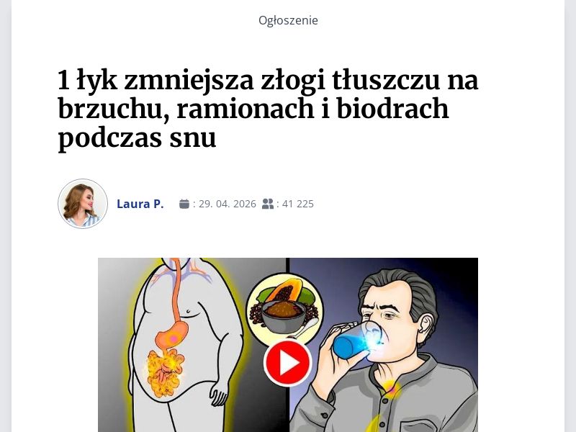Screen dimensions: 576x432
Task: Open the Laura P. author link
Action: [140, 204]
